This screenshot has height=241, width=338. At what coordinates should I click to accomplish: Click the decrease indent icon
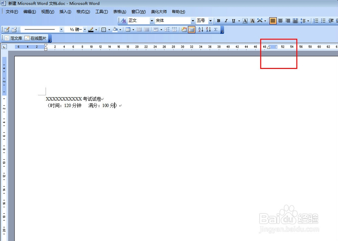pos(331,21)
